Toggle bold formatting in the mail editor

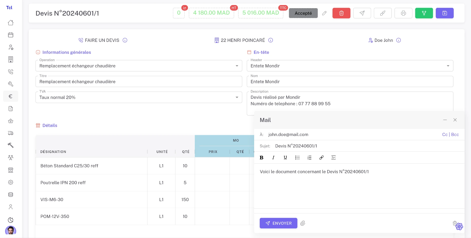[x=261, y=158]
